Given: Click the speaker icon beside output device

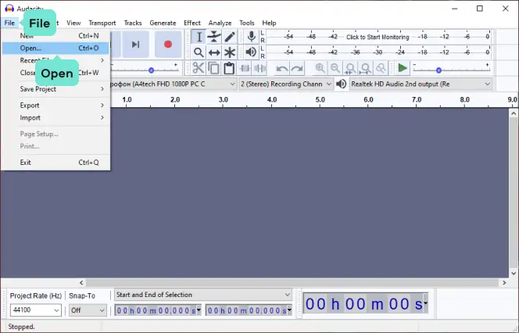Looking at the screenshot, I should (341, 84).
